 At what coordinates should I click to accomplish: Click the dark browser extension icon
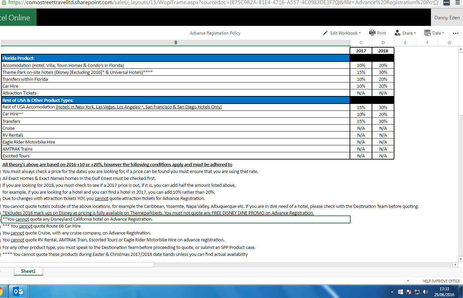click(x=446, y=3)
